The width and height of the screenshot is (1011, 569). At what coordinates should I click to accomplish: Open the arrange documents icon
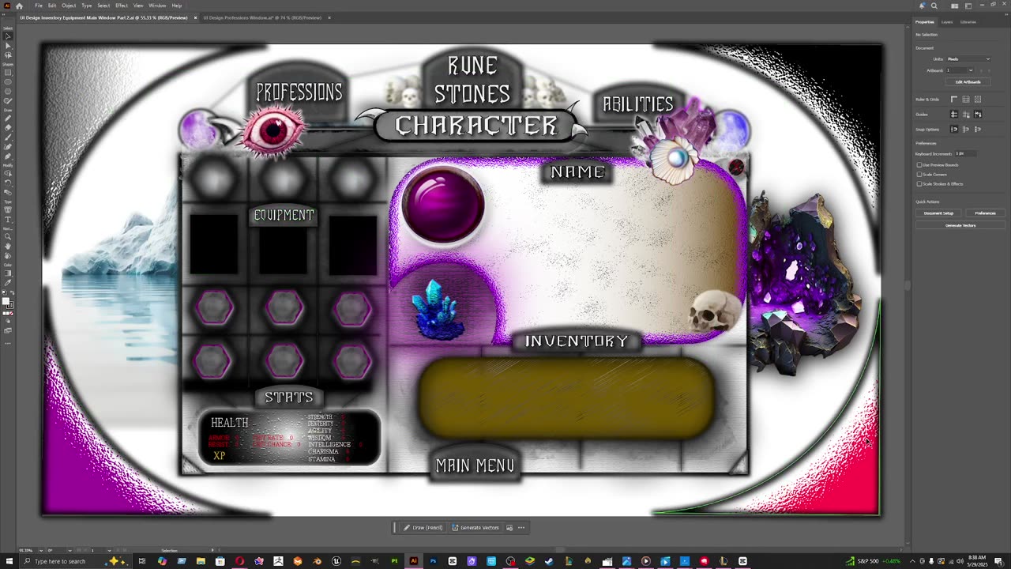[954, 6]
